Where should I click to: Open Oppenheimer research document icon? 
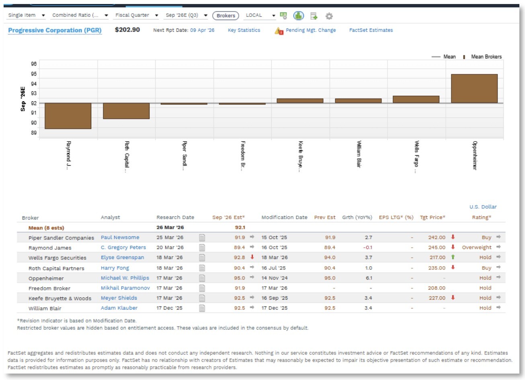[x=202, y=278]
